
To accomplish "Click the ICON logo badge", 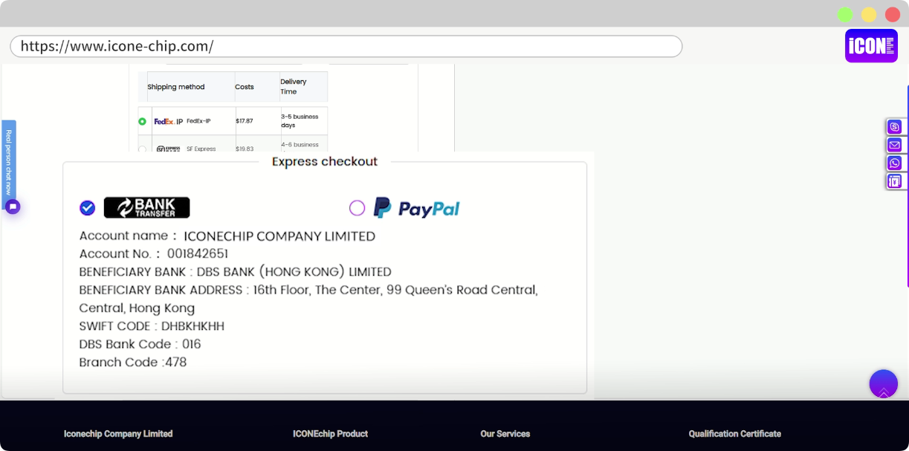I will tap(871, 46).
